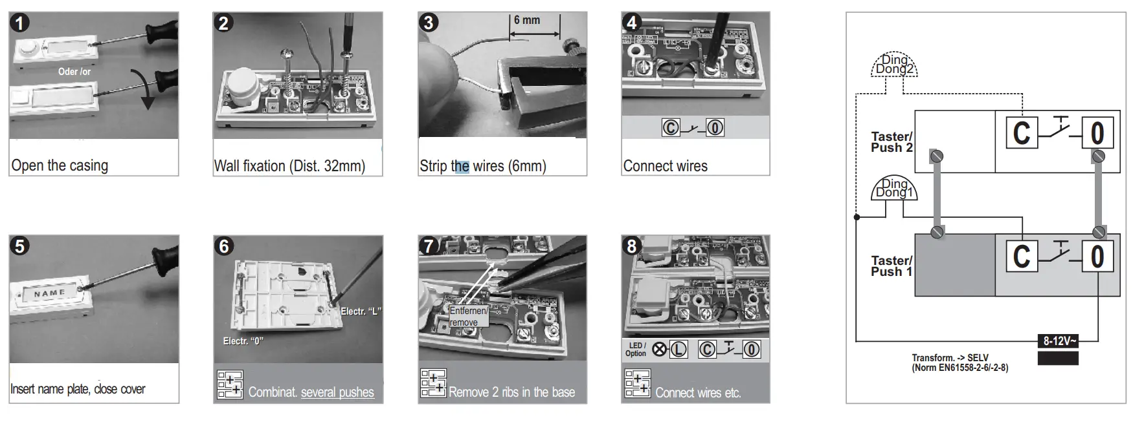Click the C terminal box of Push 2
Image resolution: width=1133 pixels, height=431 pixels.
click(1021, 133)
